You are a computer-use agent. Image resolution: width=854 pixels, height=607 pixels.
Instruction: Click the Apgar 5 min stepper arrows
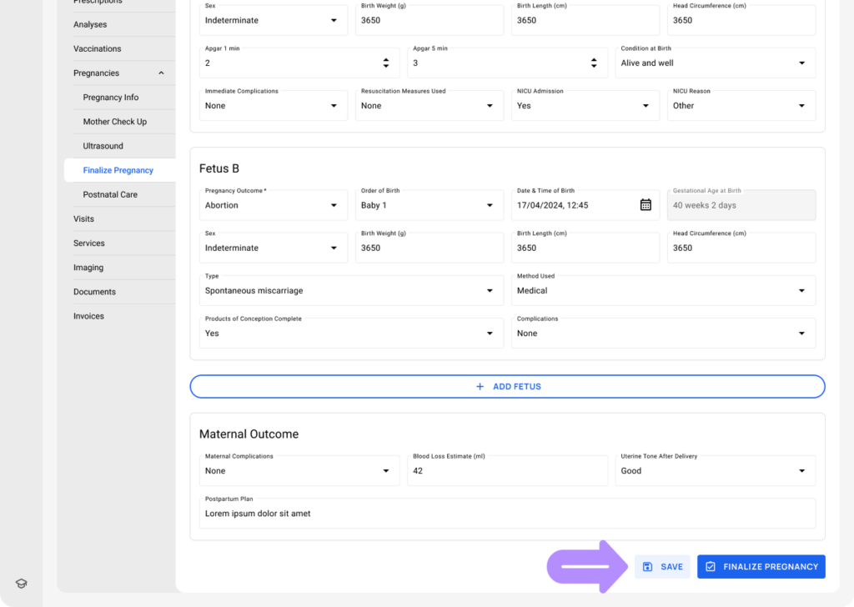coord(594,63)
